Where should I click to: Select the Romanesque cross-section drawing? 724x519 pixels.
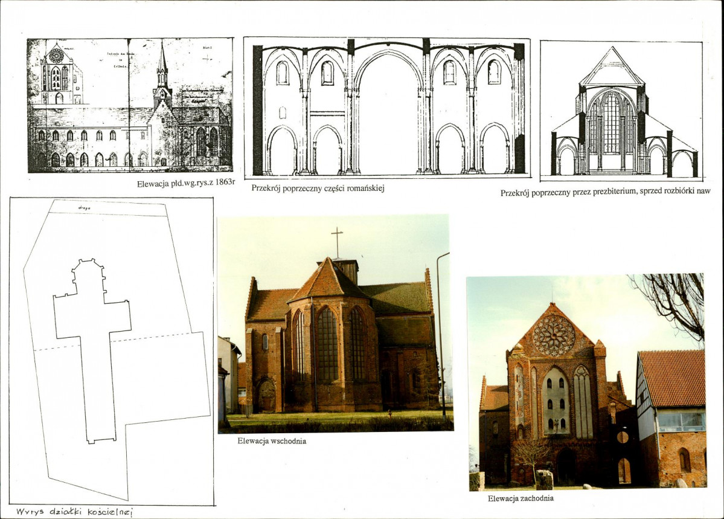(x=387, y=107)
